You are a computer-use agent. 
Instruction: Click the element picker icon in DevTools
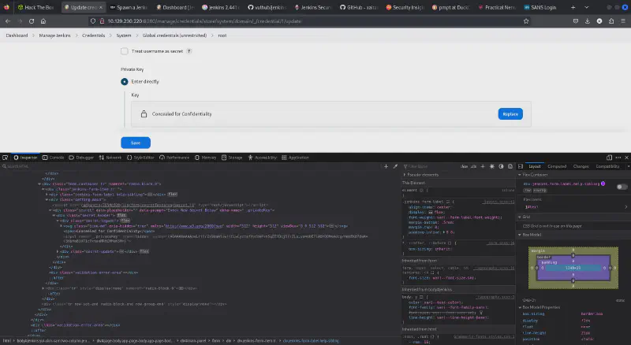tap(6, 158)
